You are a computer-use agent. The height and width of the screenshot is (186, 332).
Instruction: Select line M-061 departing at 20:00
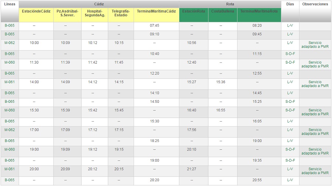10,169
